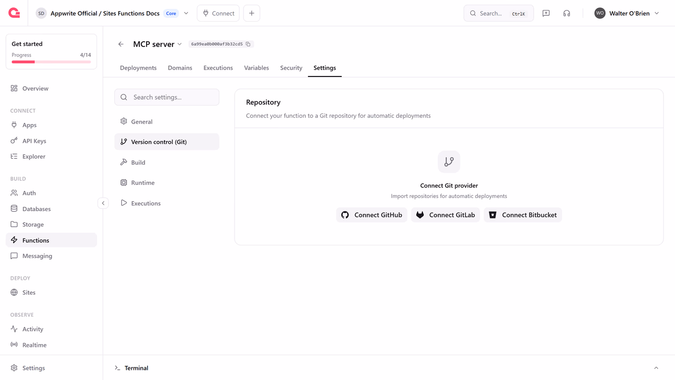Select Version control (Git) settings
Image resolution: width=675 pixels, height=380 pixels.
coord(167,142)
